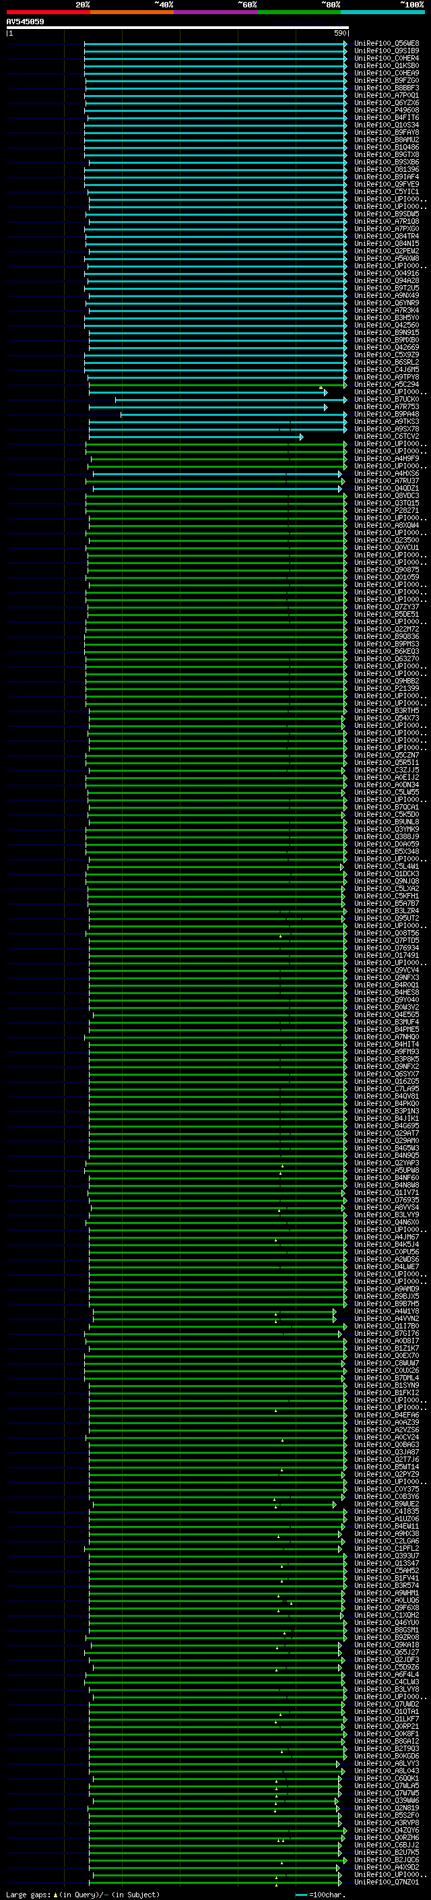Select hit UniRef100_Q4QDZ1
431x1900 pixels.
387,488
